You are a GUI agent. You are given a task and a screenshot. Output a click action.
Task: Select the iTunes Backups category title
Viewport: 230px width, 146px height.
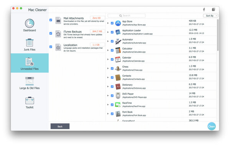point(72,32)
